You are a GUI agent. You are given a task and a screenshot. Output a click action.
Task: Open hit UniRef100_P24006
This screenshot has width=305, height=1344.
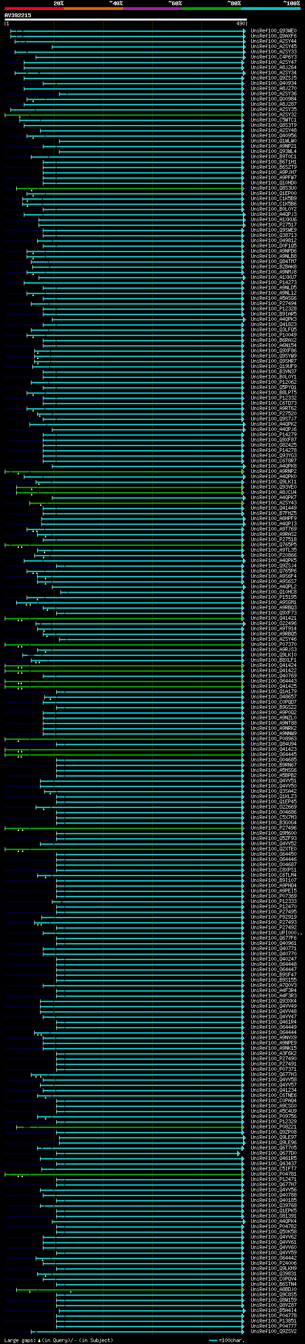coord(274,1263)
